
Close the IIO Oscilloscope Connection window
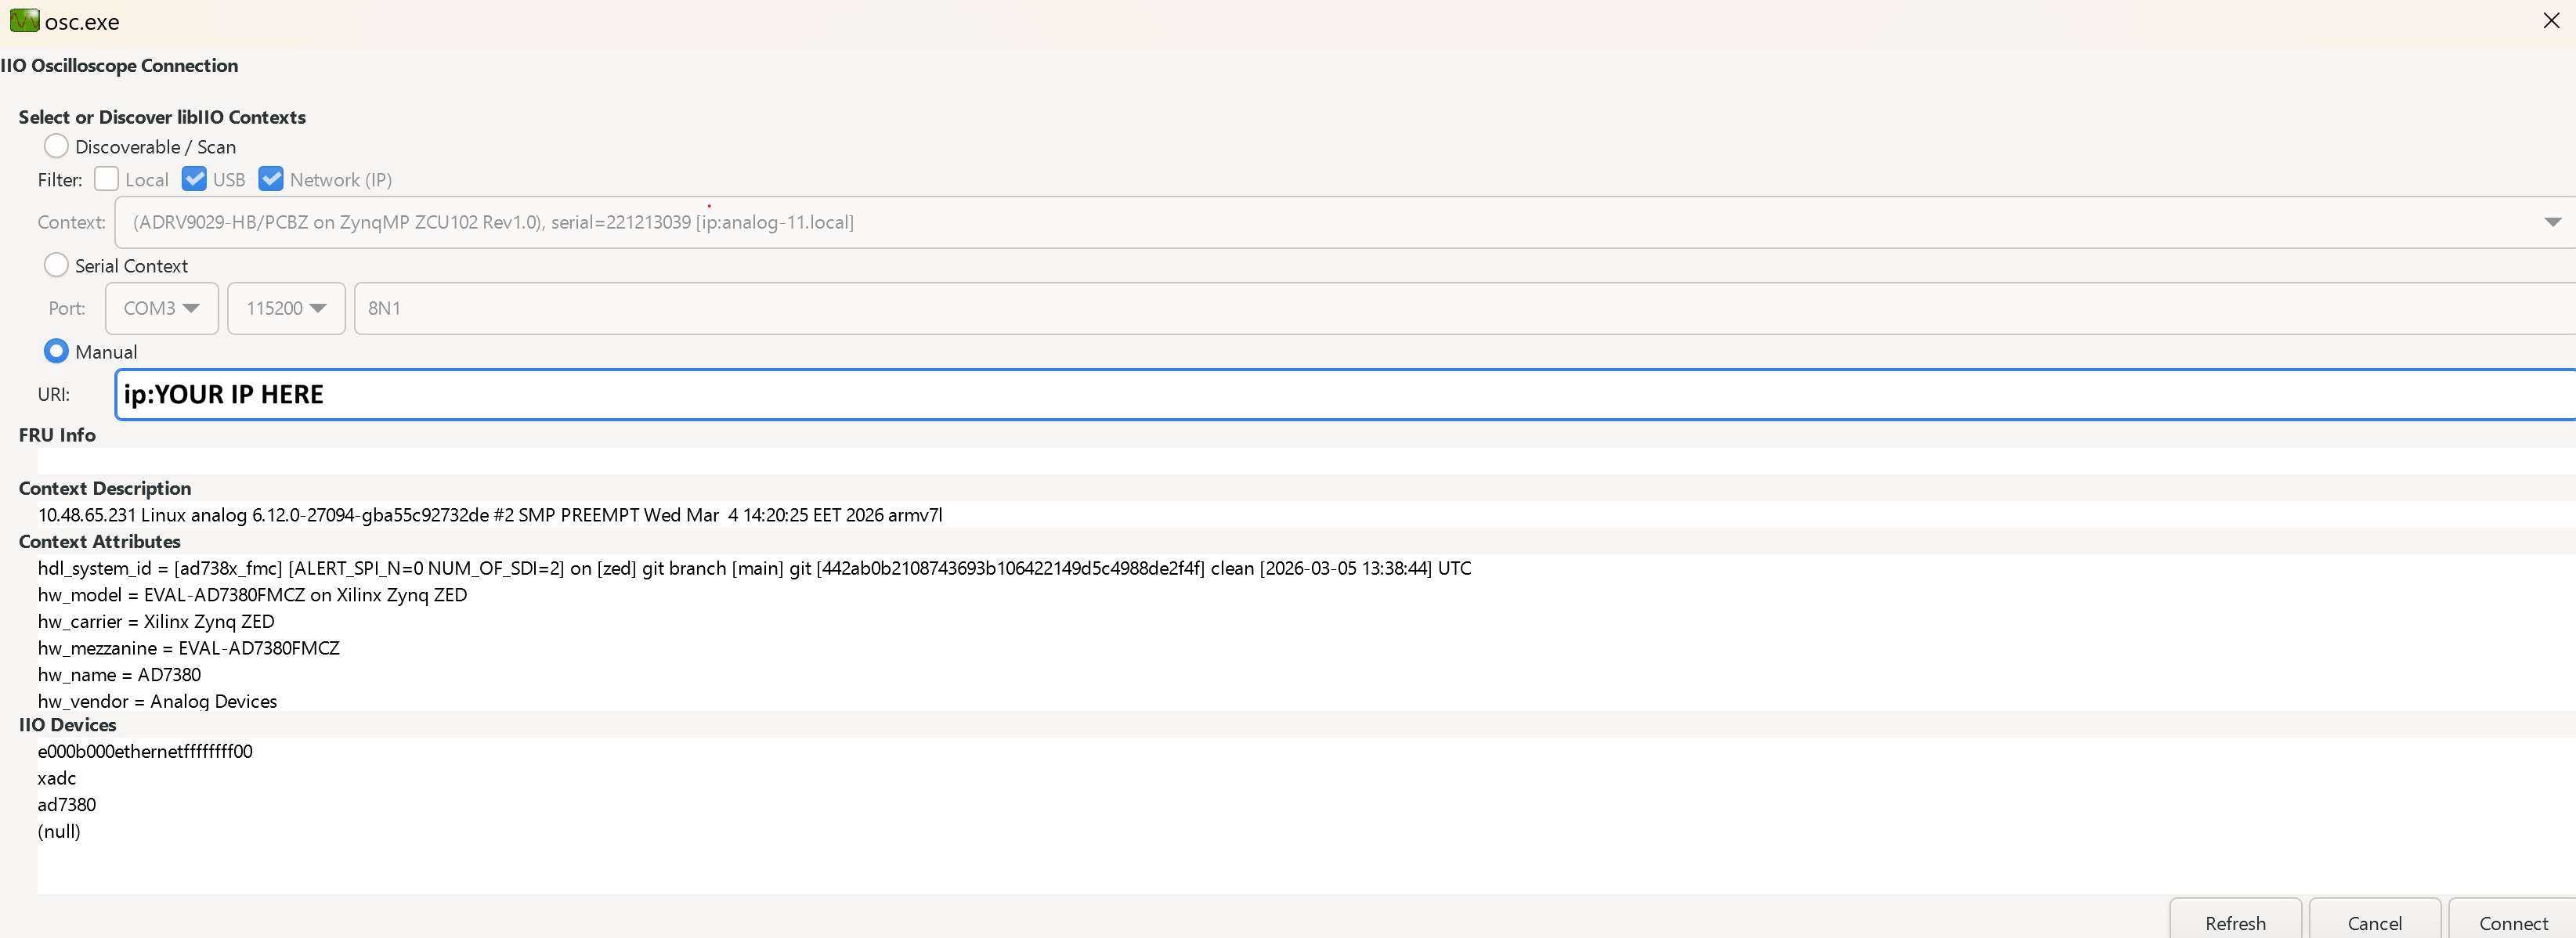click(2553, 20)
